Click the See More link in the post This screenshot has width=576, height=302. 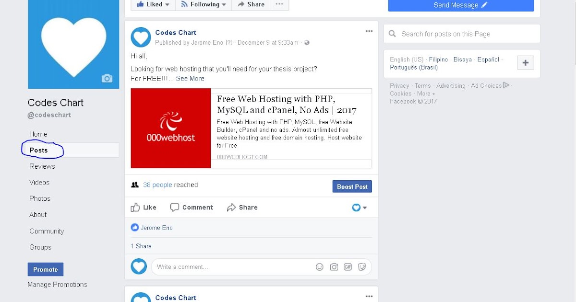point(190,79)
